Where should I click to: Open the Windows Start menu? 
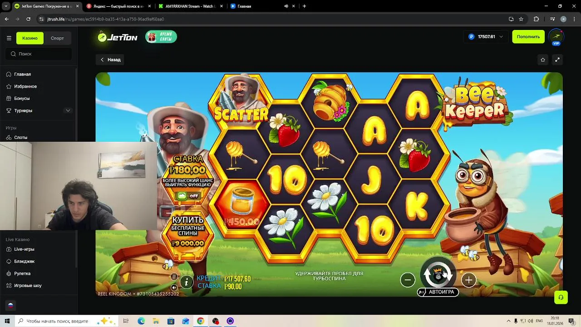pos(7,321)
